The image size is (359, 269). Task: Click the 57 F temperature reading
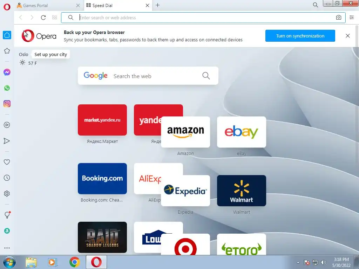coord(33,63)
